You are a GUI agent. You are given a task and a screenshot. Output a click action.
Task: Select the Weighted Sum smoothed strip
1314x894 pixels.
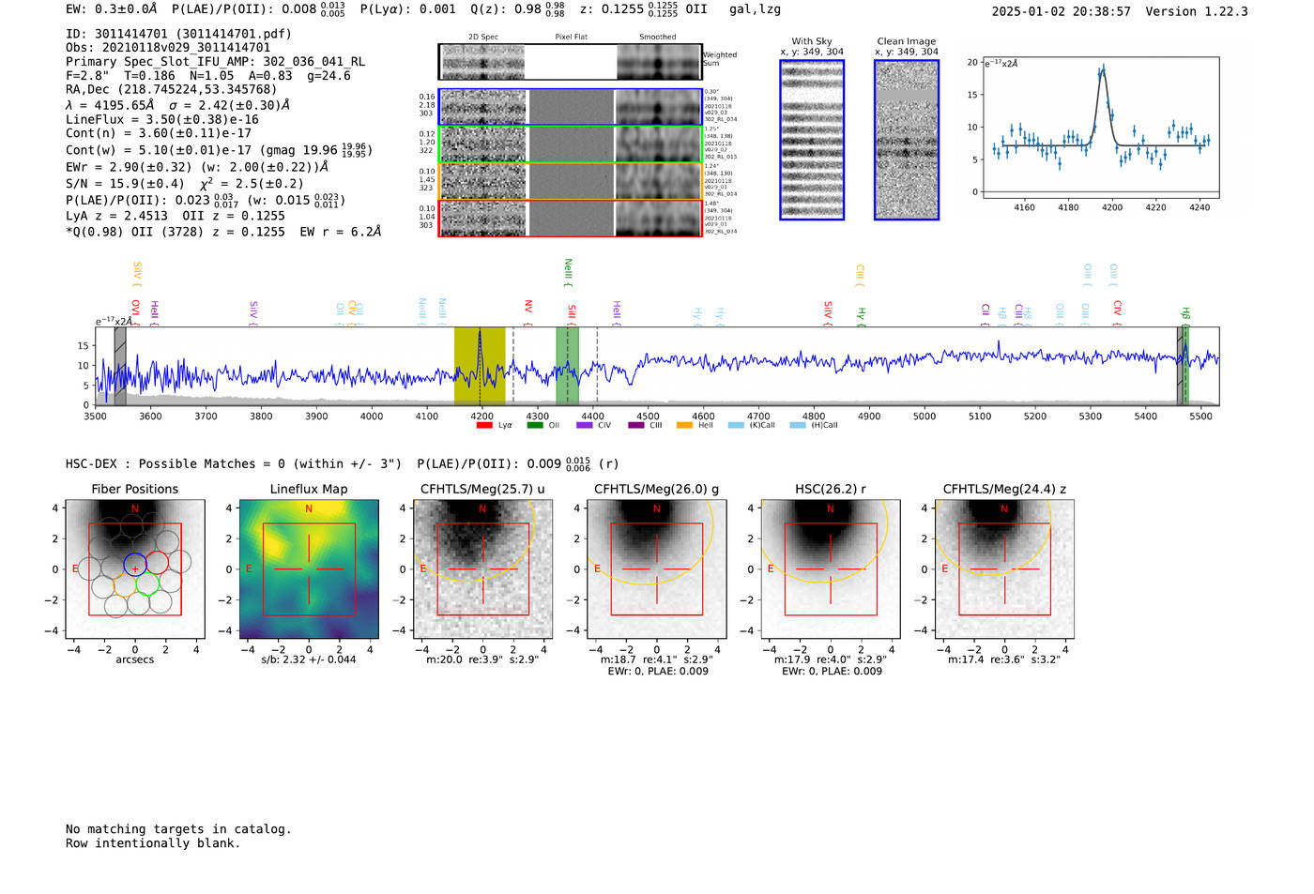[x=658, y=62]
